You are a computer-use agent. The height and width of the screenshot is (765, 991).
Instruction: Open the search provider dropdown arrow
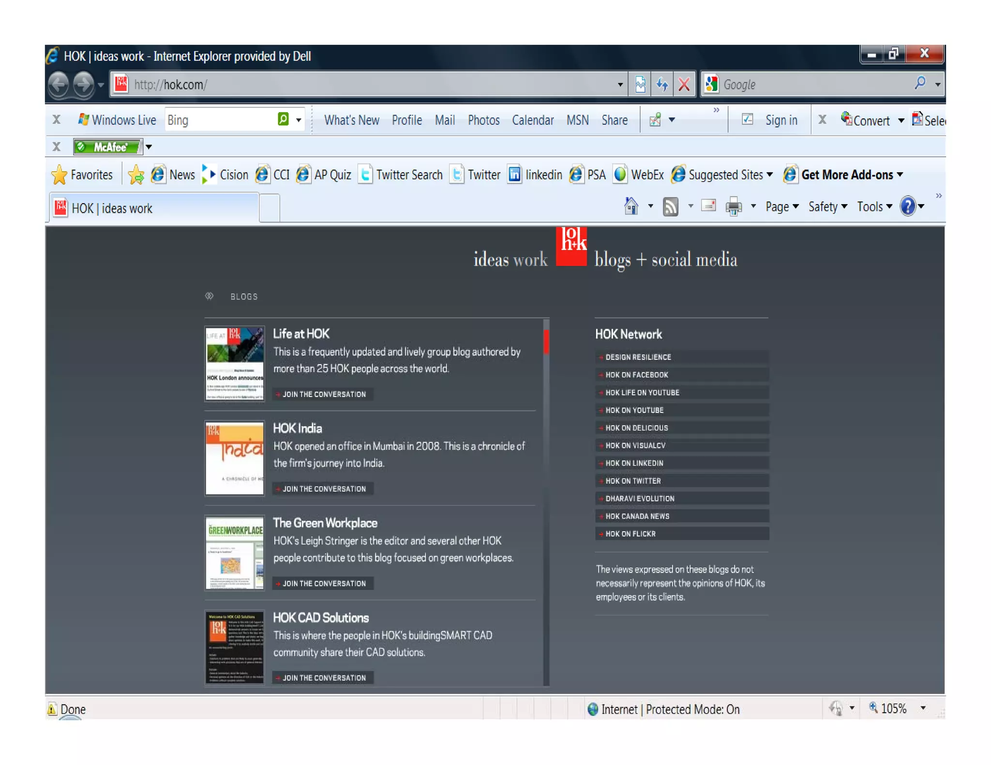pyautogui.click(x=937, y=85)
